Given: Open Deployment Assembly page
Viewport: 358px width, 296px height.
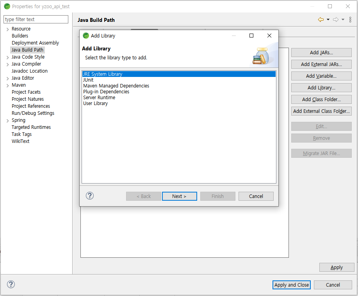Looking at the screenshot, I should point(35,43).
